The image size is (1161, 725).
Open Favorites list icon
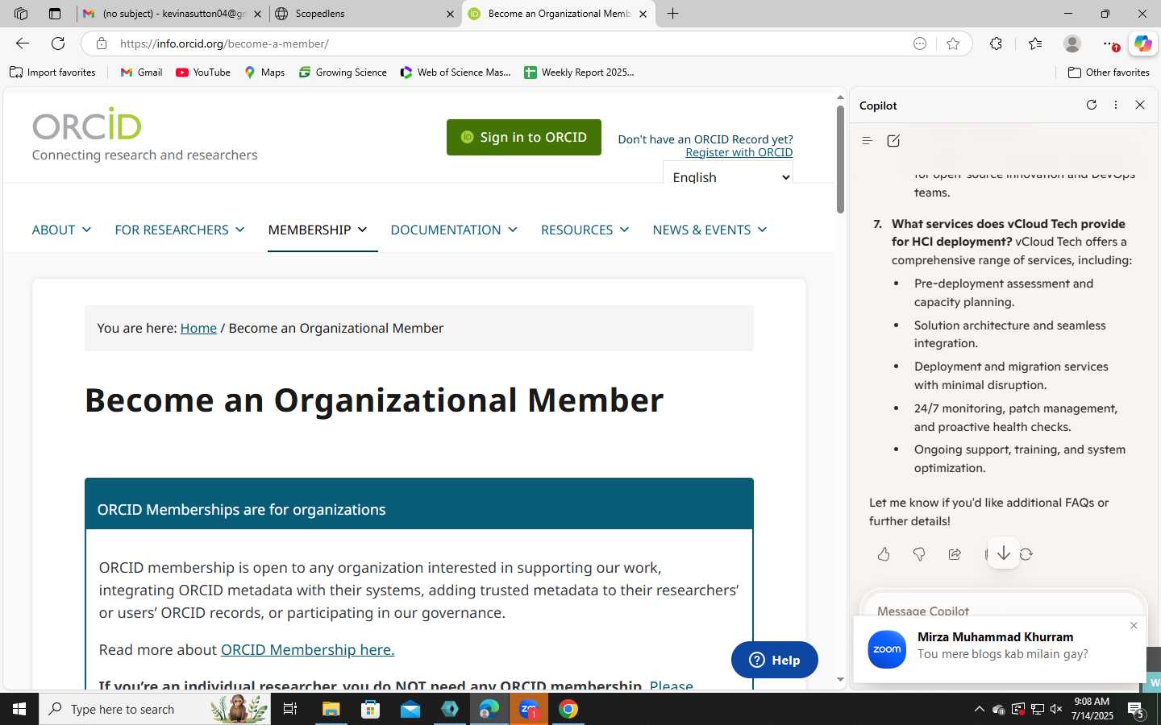pyautogui.click(x=1035, y=43)
